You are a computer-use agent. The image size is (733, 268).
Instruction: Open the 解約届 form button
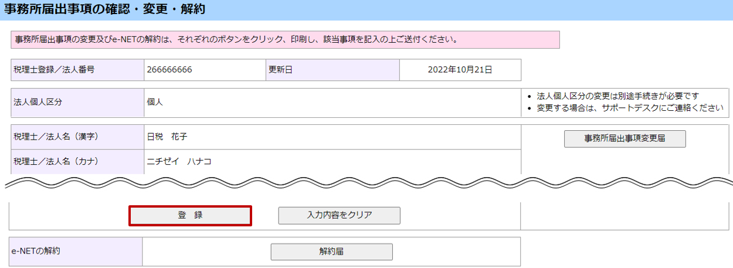click(331, 252)
